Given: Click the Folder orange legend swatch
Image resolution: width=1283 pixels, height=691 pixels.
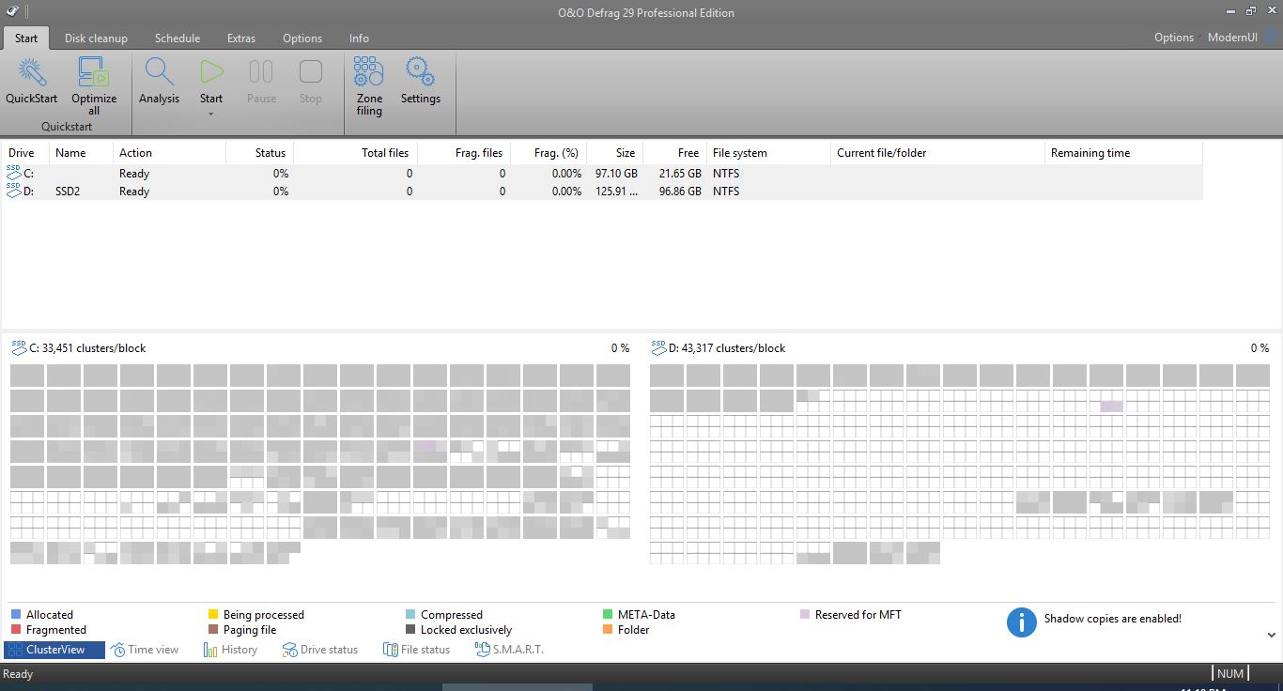Looking at the screenshot, I should pos(609,630).
